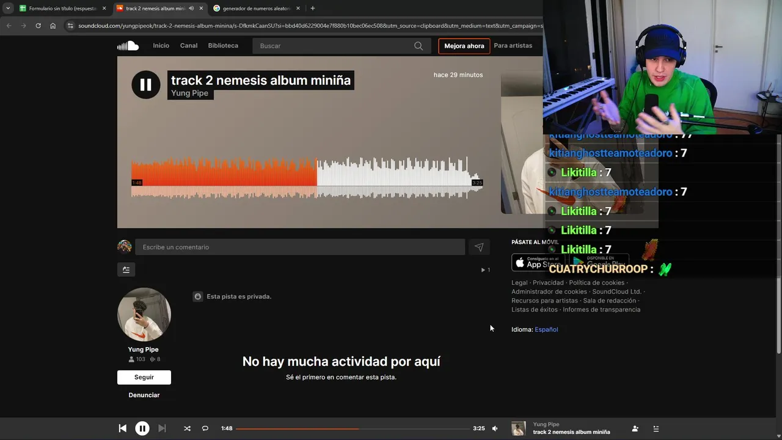Seek using the bottom player progress bar

pyautogui.click(x=352, y=428)
